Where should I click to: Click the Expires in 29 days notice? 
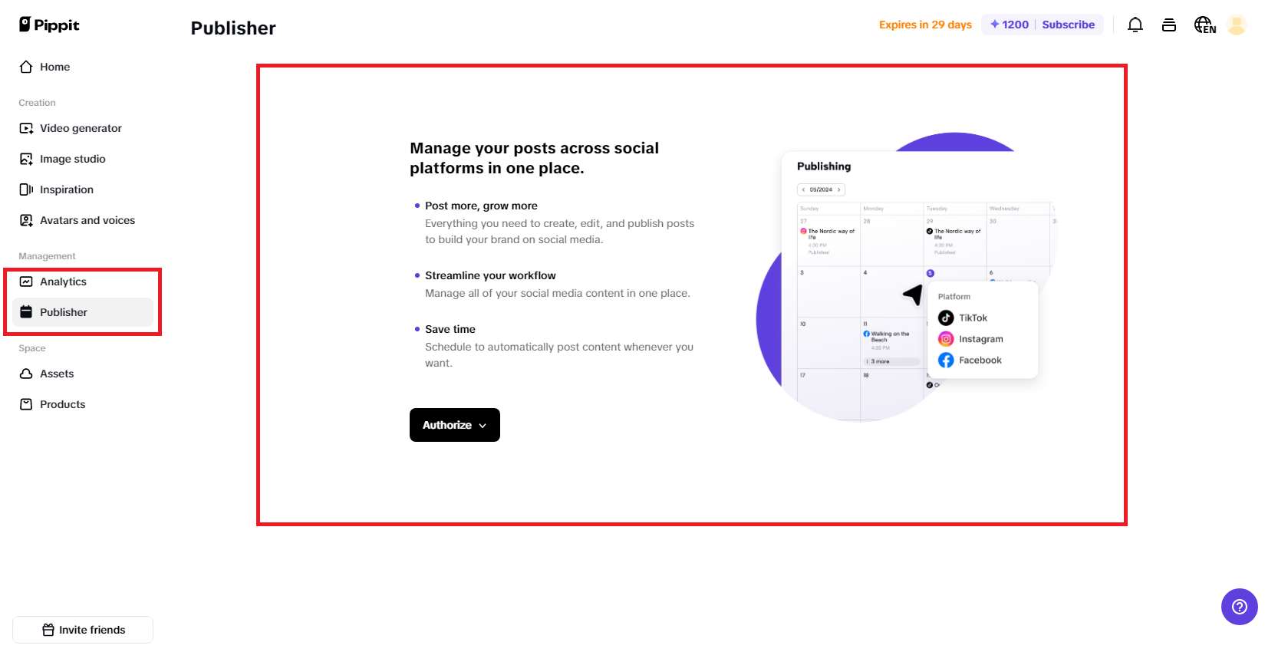[925, 25]
